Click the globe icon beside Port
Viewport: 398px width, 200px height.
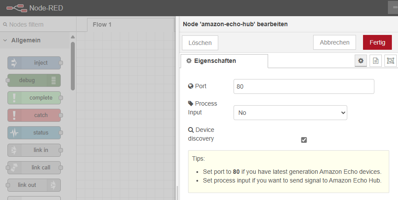point(191,86)
